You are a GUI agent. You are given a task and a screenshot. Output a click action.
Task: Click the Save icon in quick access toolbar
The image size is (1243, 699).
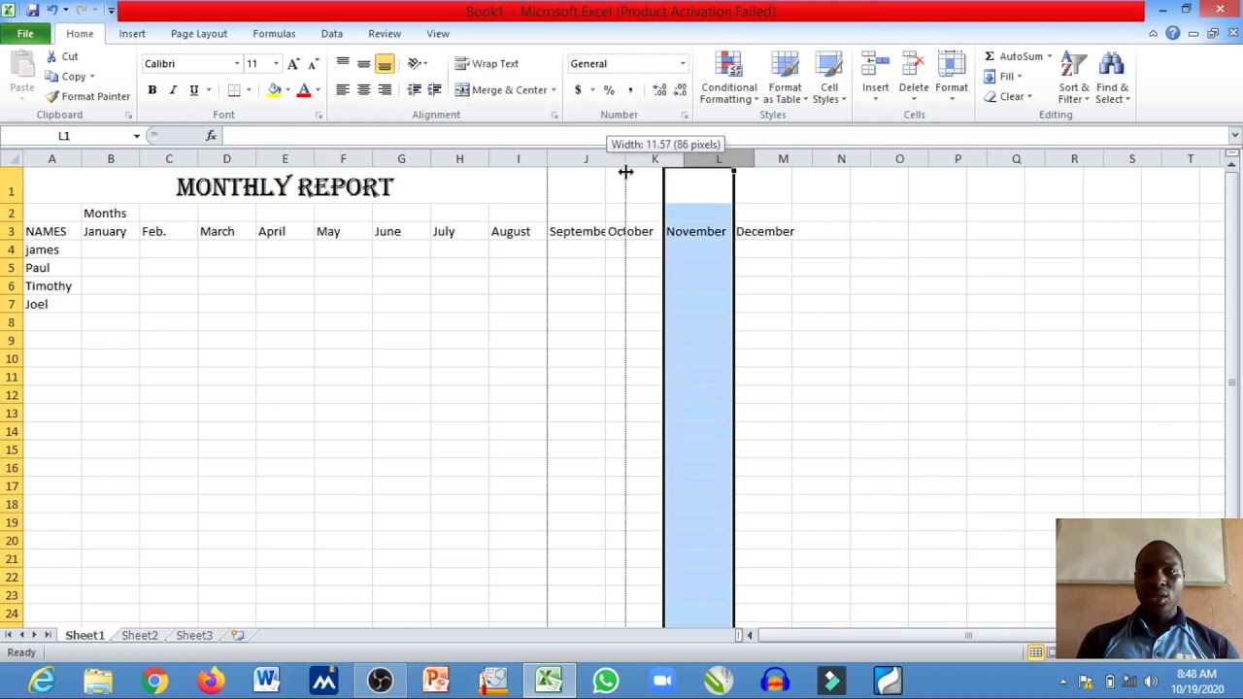[32, 11]
